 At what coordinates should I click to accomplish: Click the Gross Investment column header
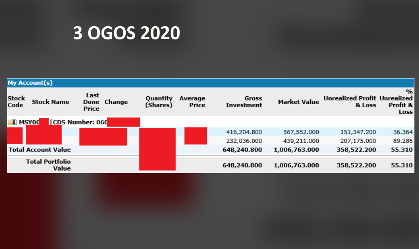[244, 102]
